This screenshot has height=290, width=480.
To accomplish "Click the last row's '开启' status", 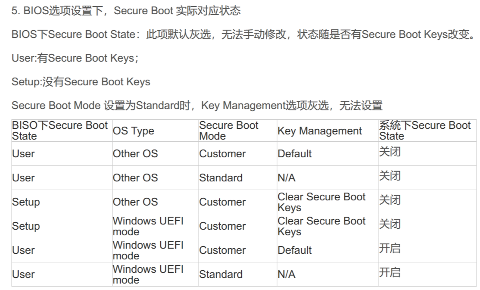I will pyautogui.click(x=390, y=272).
